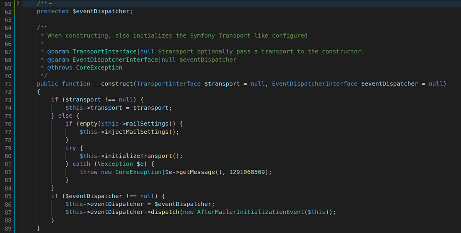The image size is (461, 233).
Task: Click line number 82 in the gutter
Action: coord(8,172)
